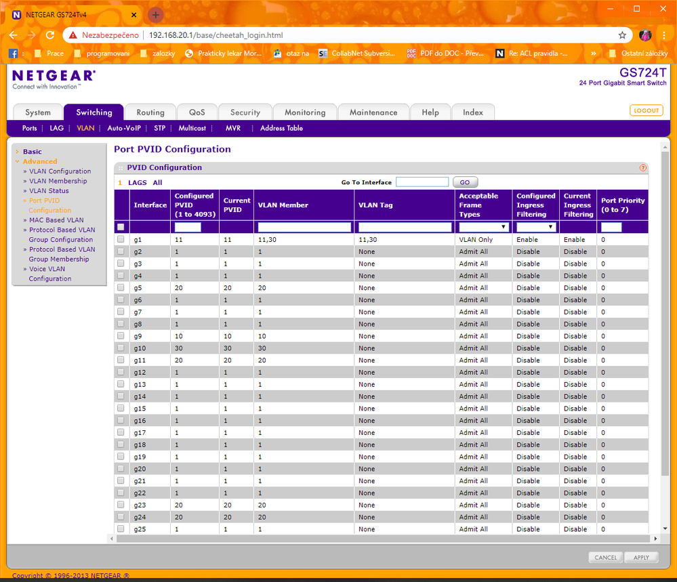This screenshot has width=677, height=582.
Task: Open the programovani bookmarks folder
Action: pyautogui.click(x=102, y=54)
